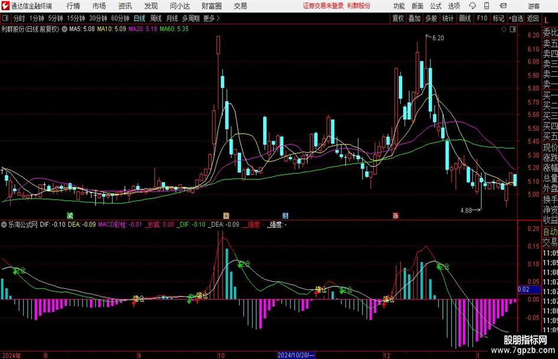Click the customer service headset icon
This screenshot has height=359, width=558.
coord(472,6)
